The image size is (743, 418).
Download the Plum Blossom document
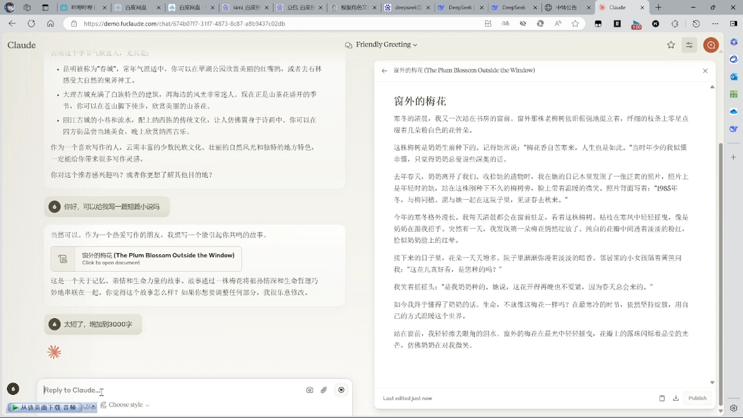[676, 398]
